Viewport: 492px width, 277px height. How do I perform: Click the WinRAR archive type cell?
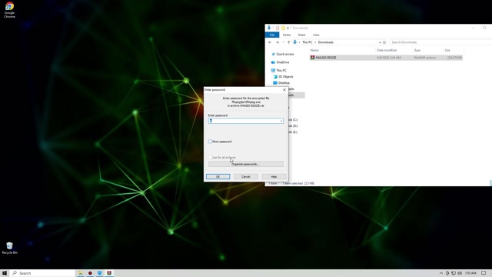click(x=424, y=58)
